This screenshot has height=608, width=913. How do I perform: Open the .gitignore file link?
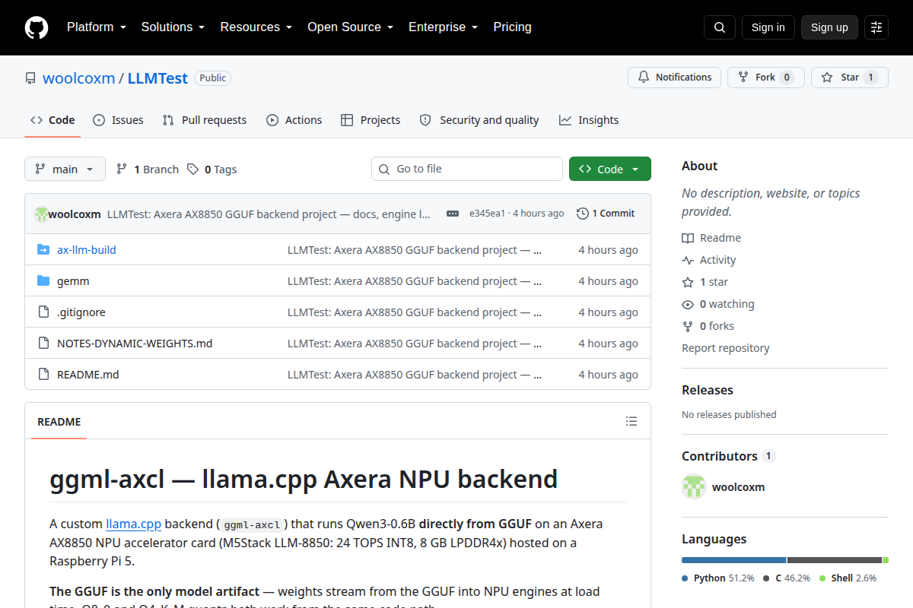pyautogui.click(x=81, y=312)
